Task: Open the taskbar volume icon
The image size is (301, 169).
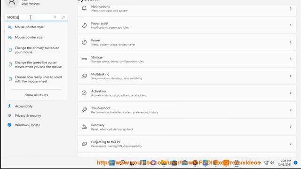Action: coord(272,163)
